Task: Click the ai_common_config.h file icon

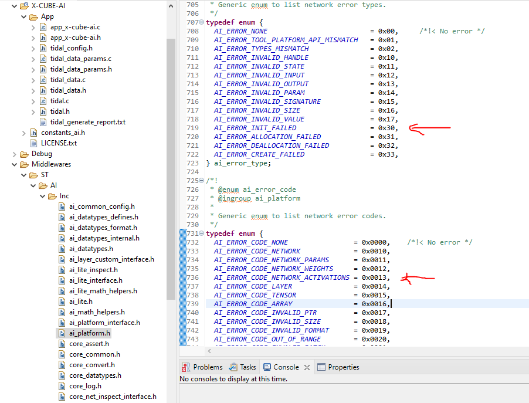Action: (x=62, y=206)
